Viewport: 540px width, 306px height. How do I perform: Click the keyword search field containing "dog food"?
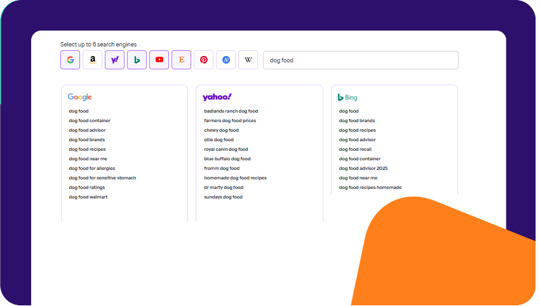tap(360, 60)
